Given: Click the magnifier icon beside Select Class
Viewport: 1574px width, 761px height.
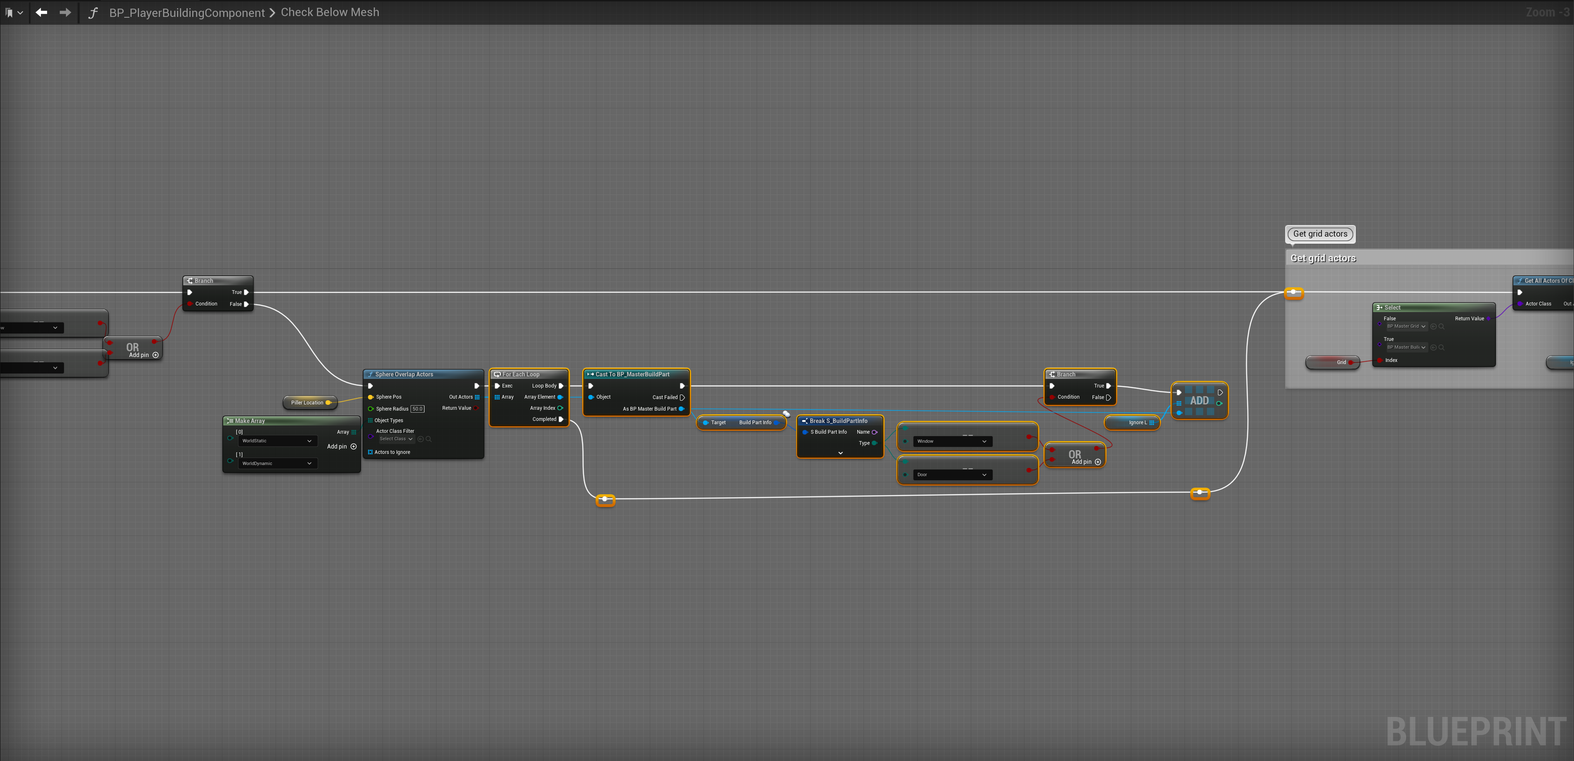Looking at the screenshot, I should pos(429,439).
